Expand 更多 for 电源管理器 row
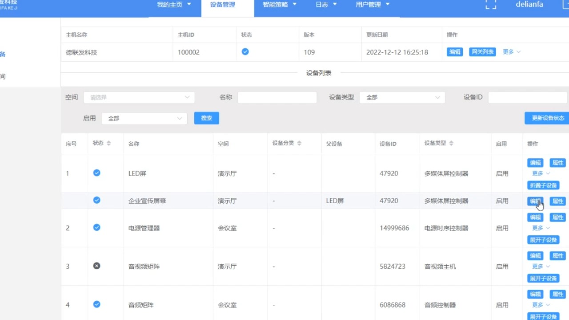The image size is (569, 320). coord(541,228)
